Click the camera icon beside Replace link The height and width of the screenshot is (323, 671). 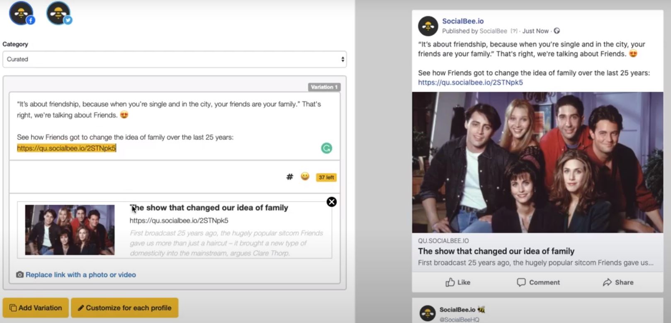pyautogui.click(x=19, y=274)
